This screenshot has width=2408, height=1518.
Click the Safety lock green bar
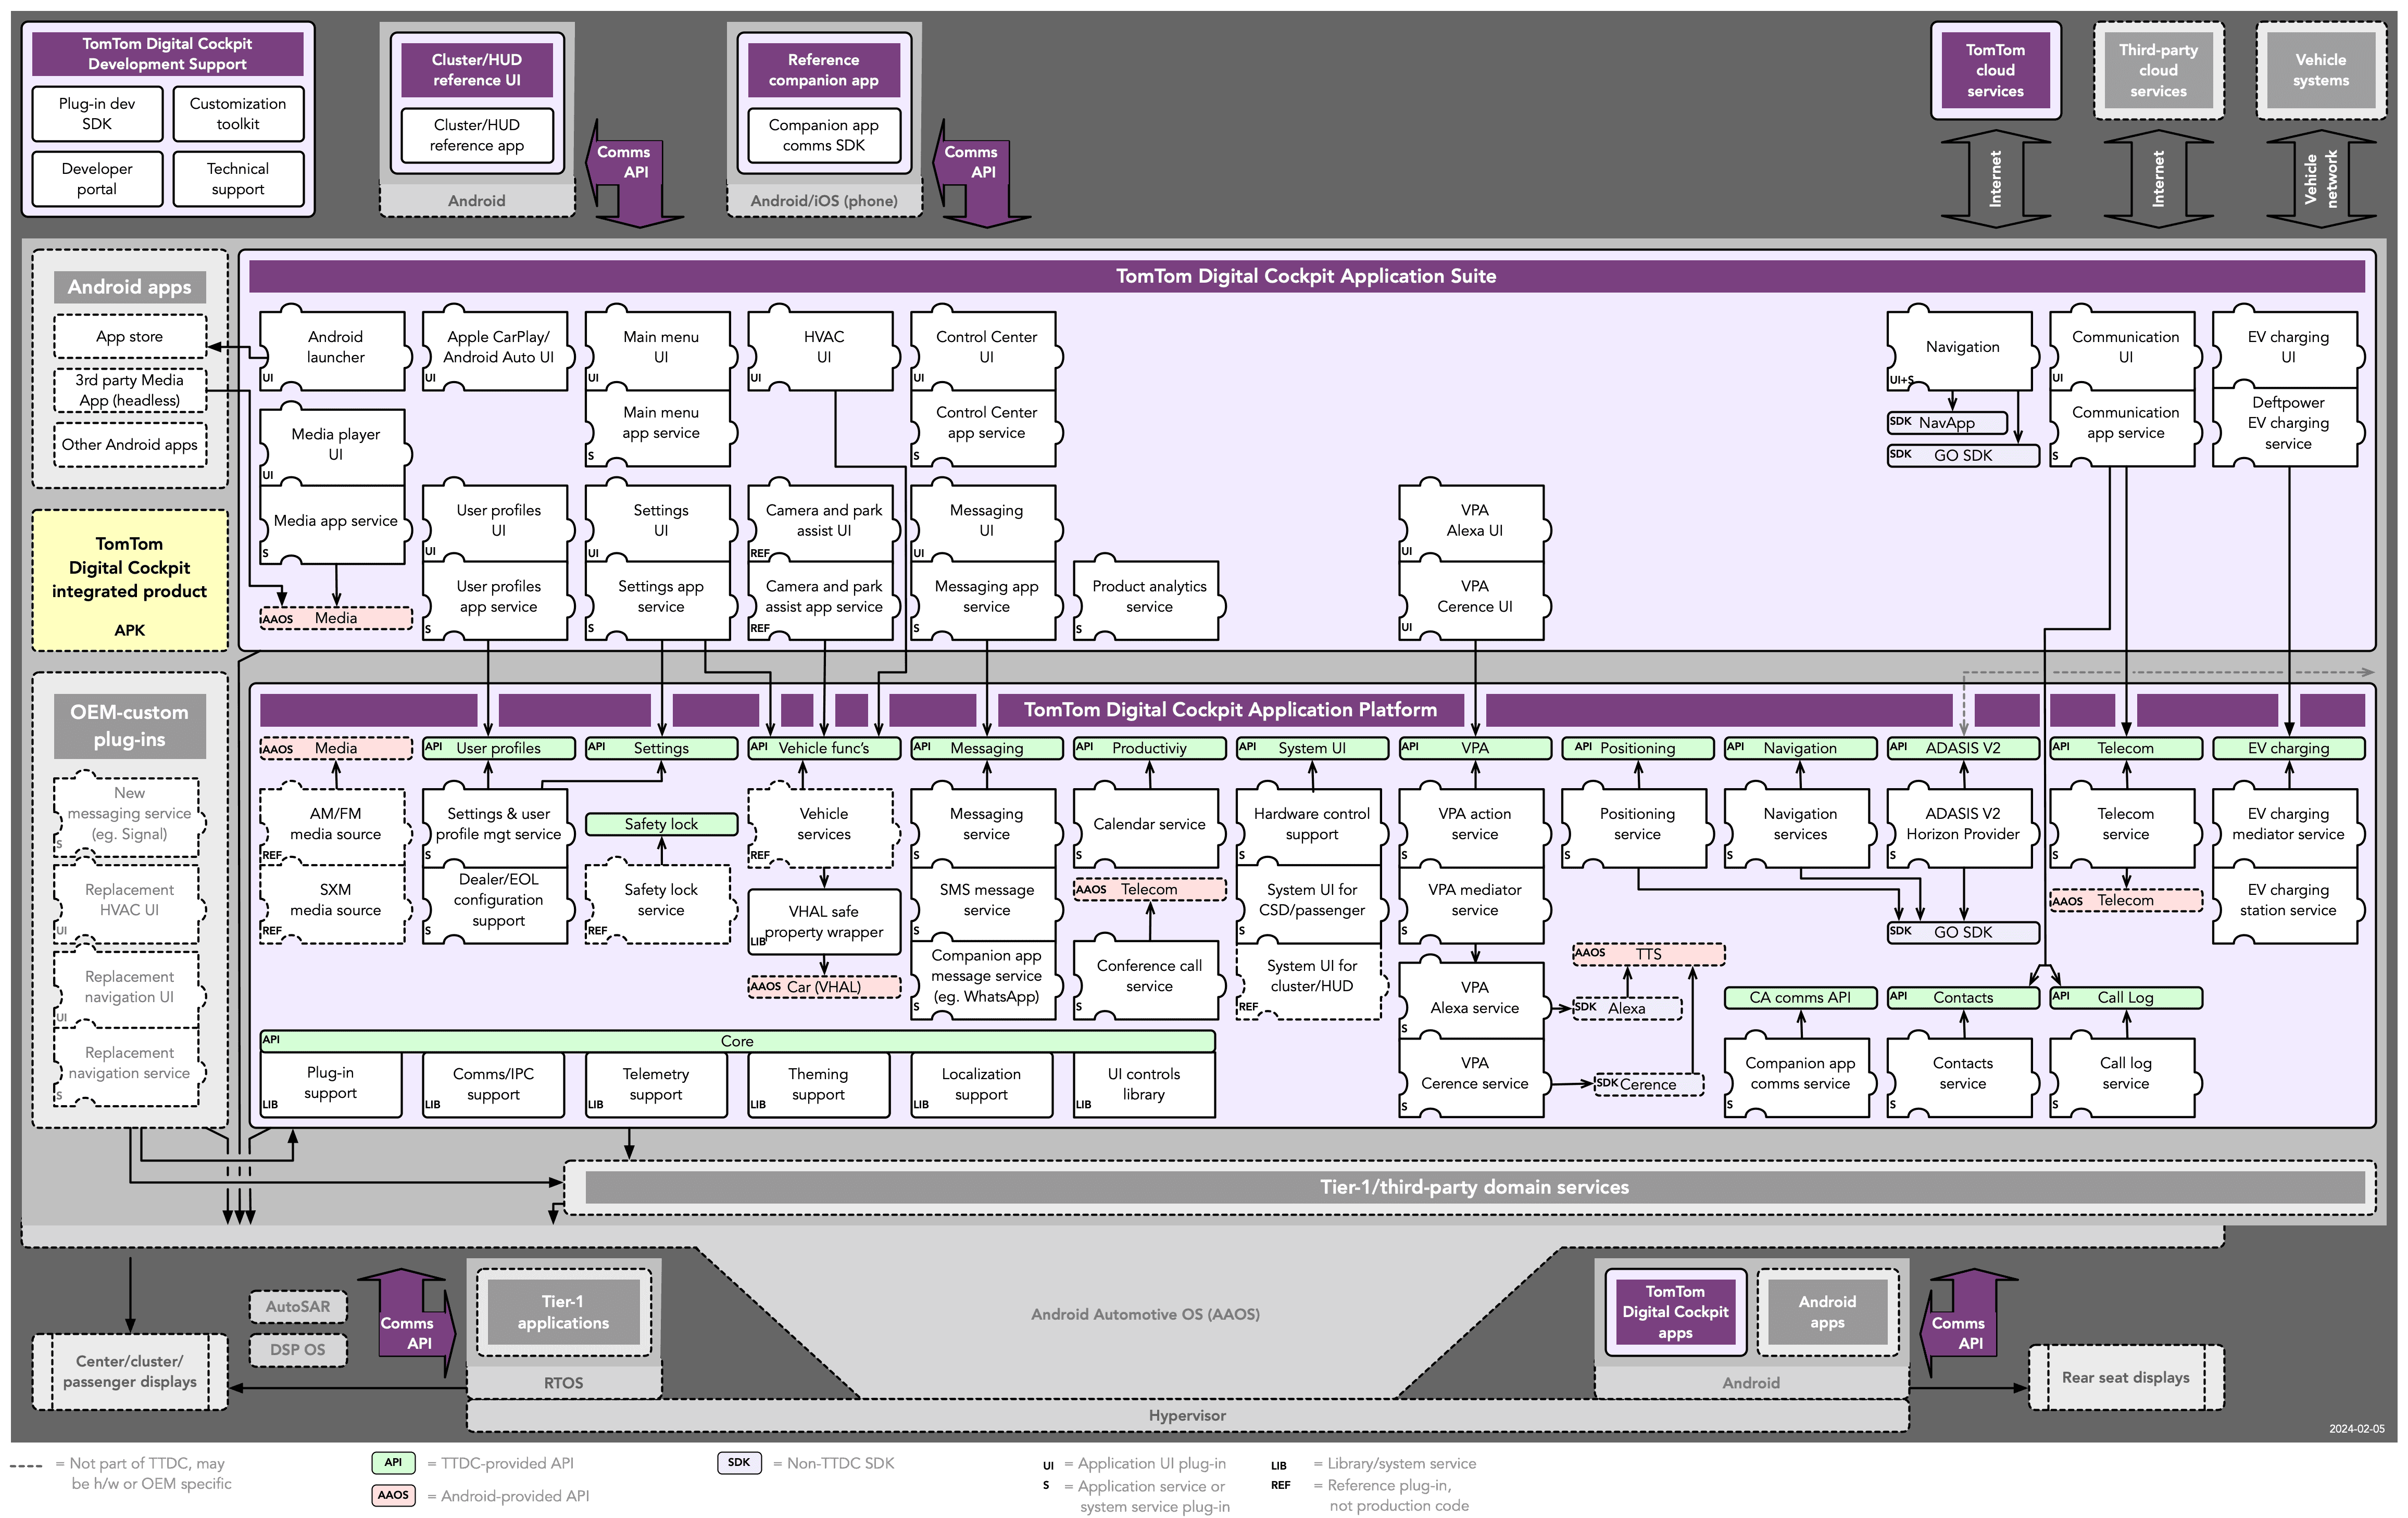coord(661,824)
